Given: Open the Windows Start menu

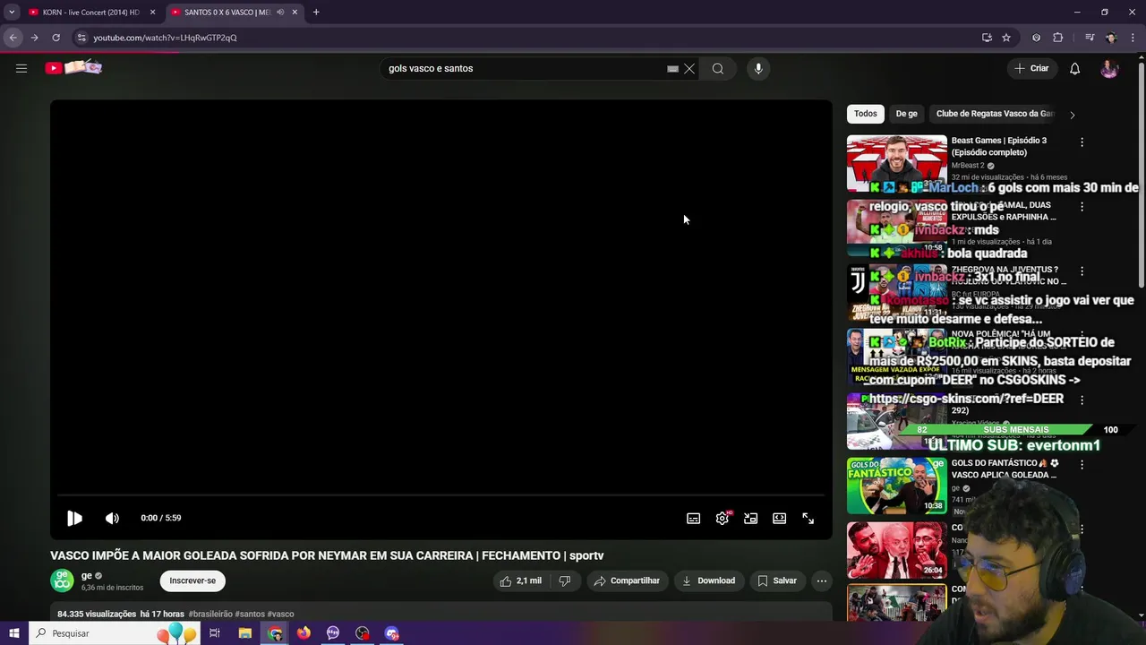Looking at the screenshot, I should pyautogui.click(x=14, y=633).
